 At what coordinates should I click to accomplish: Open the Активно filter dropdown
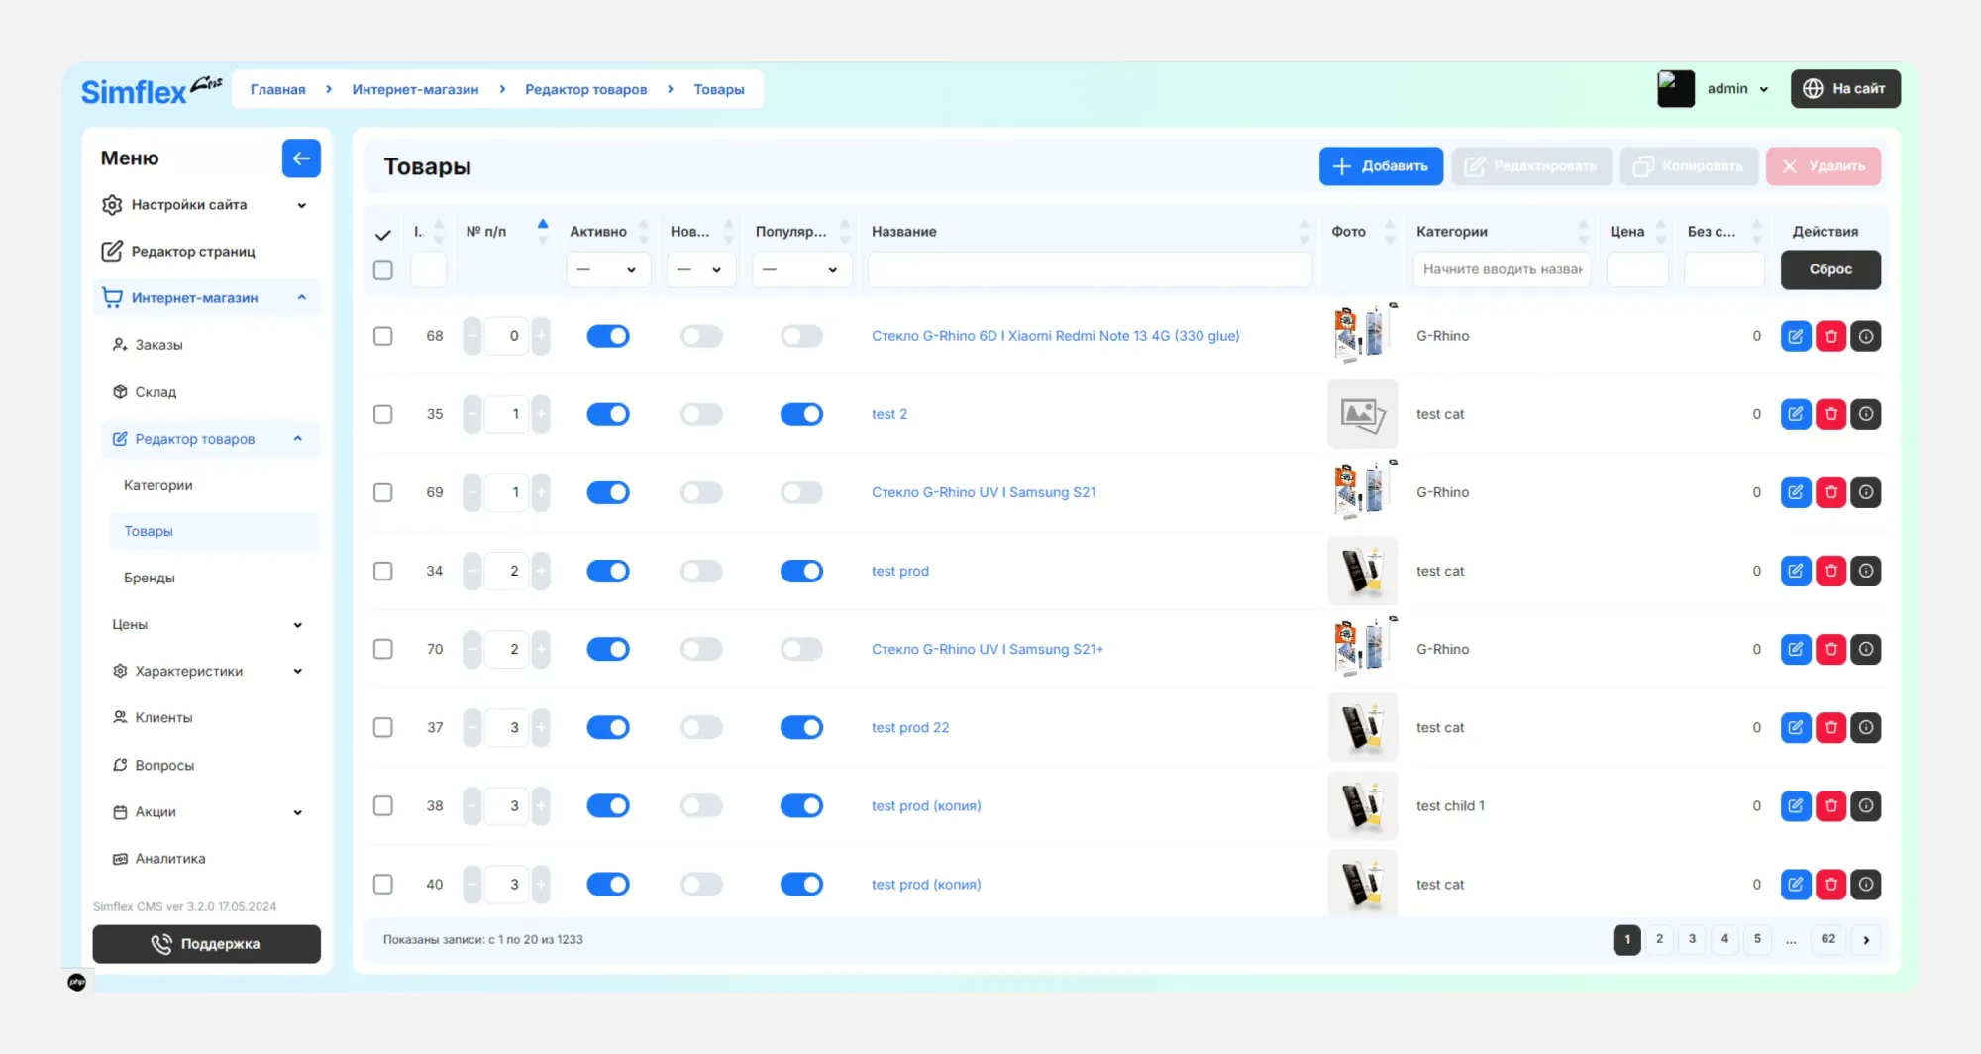pyautogui.click(x=608, y=269)
